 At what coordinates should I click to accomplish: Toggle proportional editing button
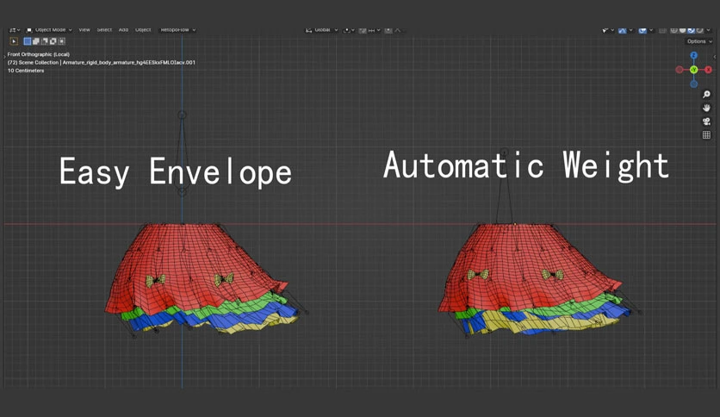pyautogui.click(x=388, y=30)
